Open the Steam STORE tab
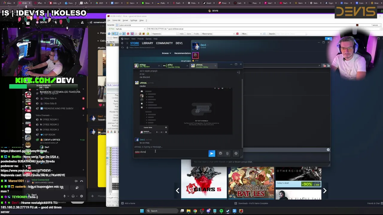This screenshot has height=215, width=383. [134, 43]
